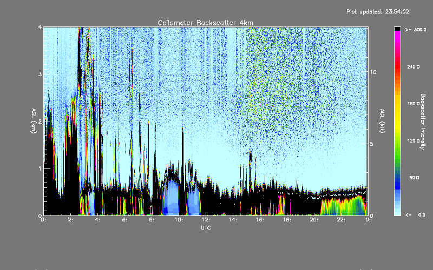Click the '>= 300.0' colorbar value
The height and width of the screenshot is (270, 433).
pos(416,30)
